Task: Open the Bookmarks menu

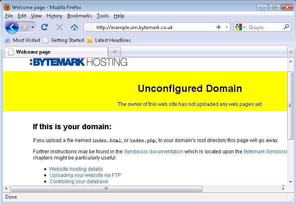Action: (x=79, y=16)
